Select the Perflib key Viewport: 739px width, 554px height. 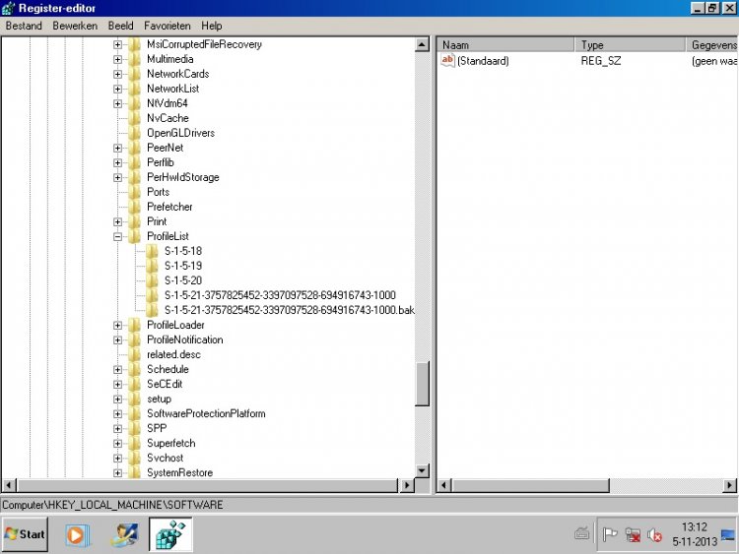coord(161,163)
